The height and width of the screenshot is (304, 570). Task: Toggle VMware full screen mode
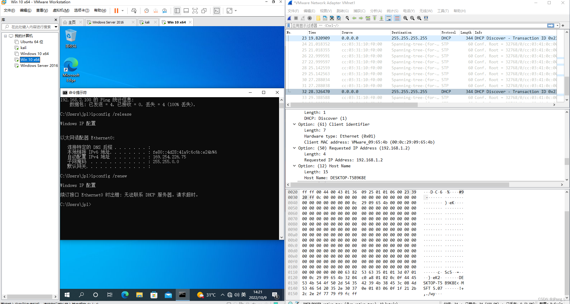point(195,11)
